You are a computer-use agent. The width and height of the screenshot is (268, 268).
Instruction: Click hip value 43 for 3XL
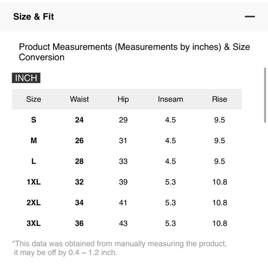[123, 223]
